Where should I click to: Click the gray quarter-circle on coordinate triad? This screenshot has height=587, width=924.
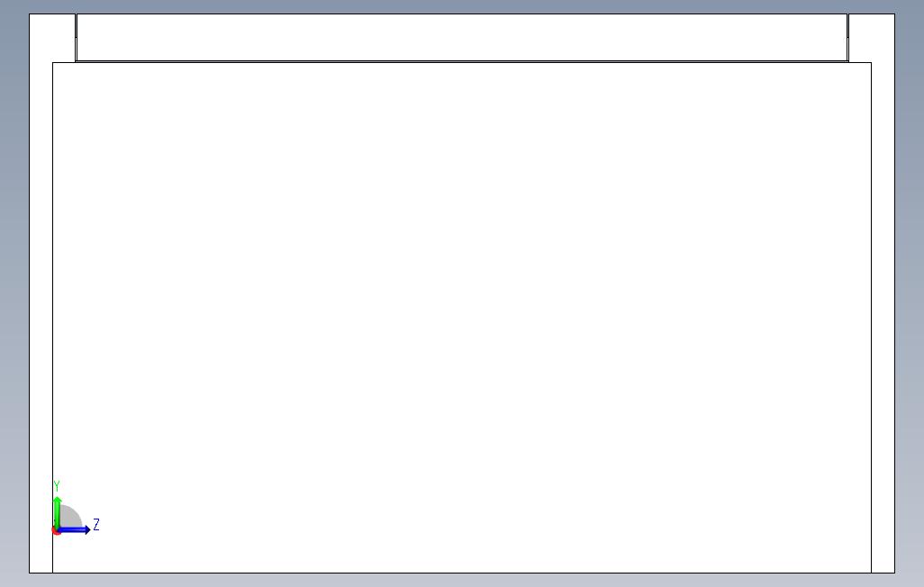pyautogui.click(x=71, y=517)
